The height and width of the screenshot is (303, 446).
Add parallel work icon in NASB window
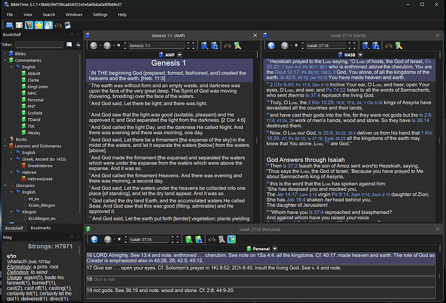coord(376,45)
